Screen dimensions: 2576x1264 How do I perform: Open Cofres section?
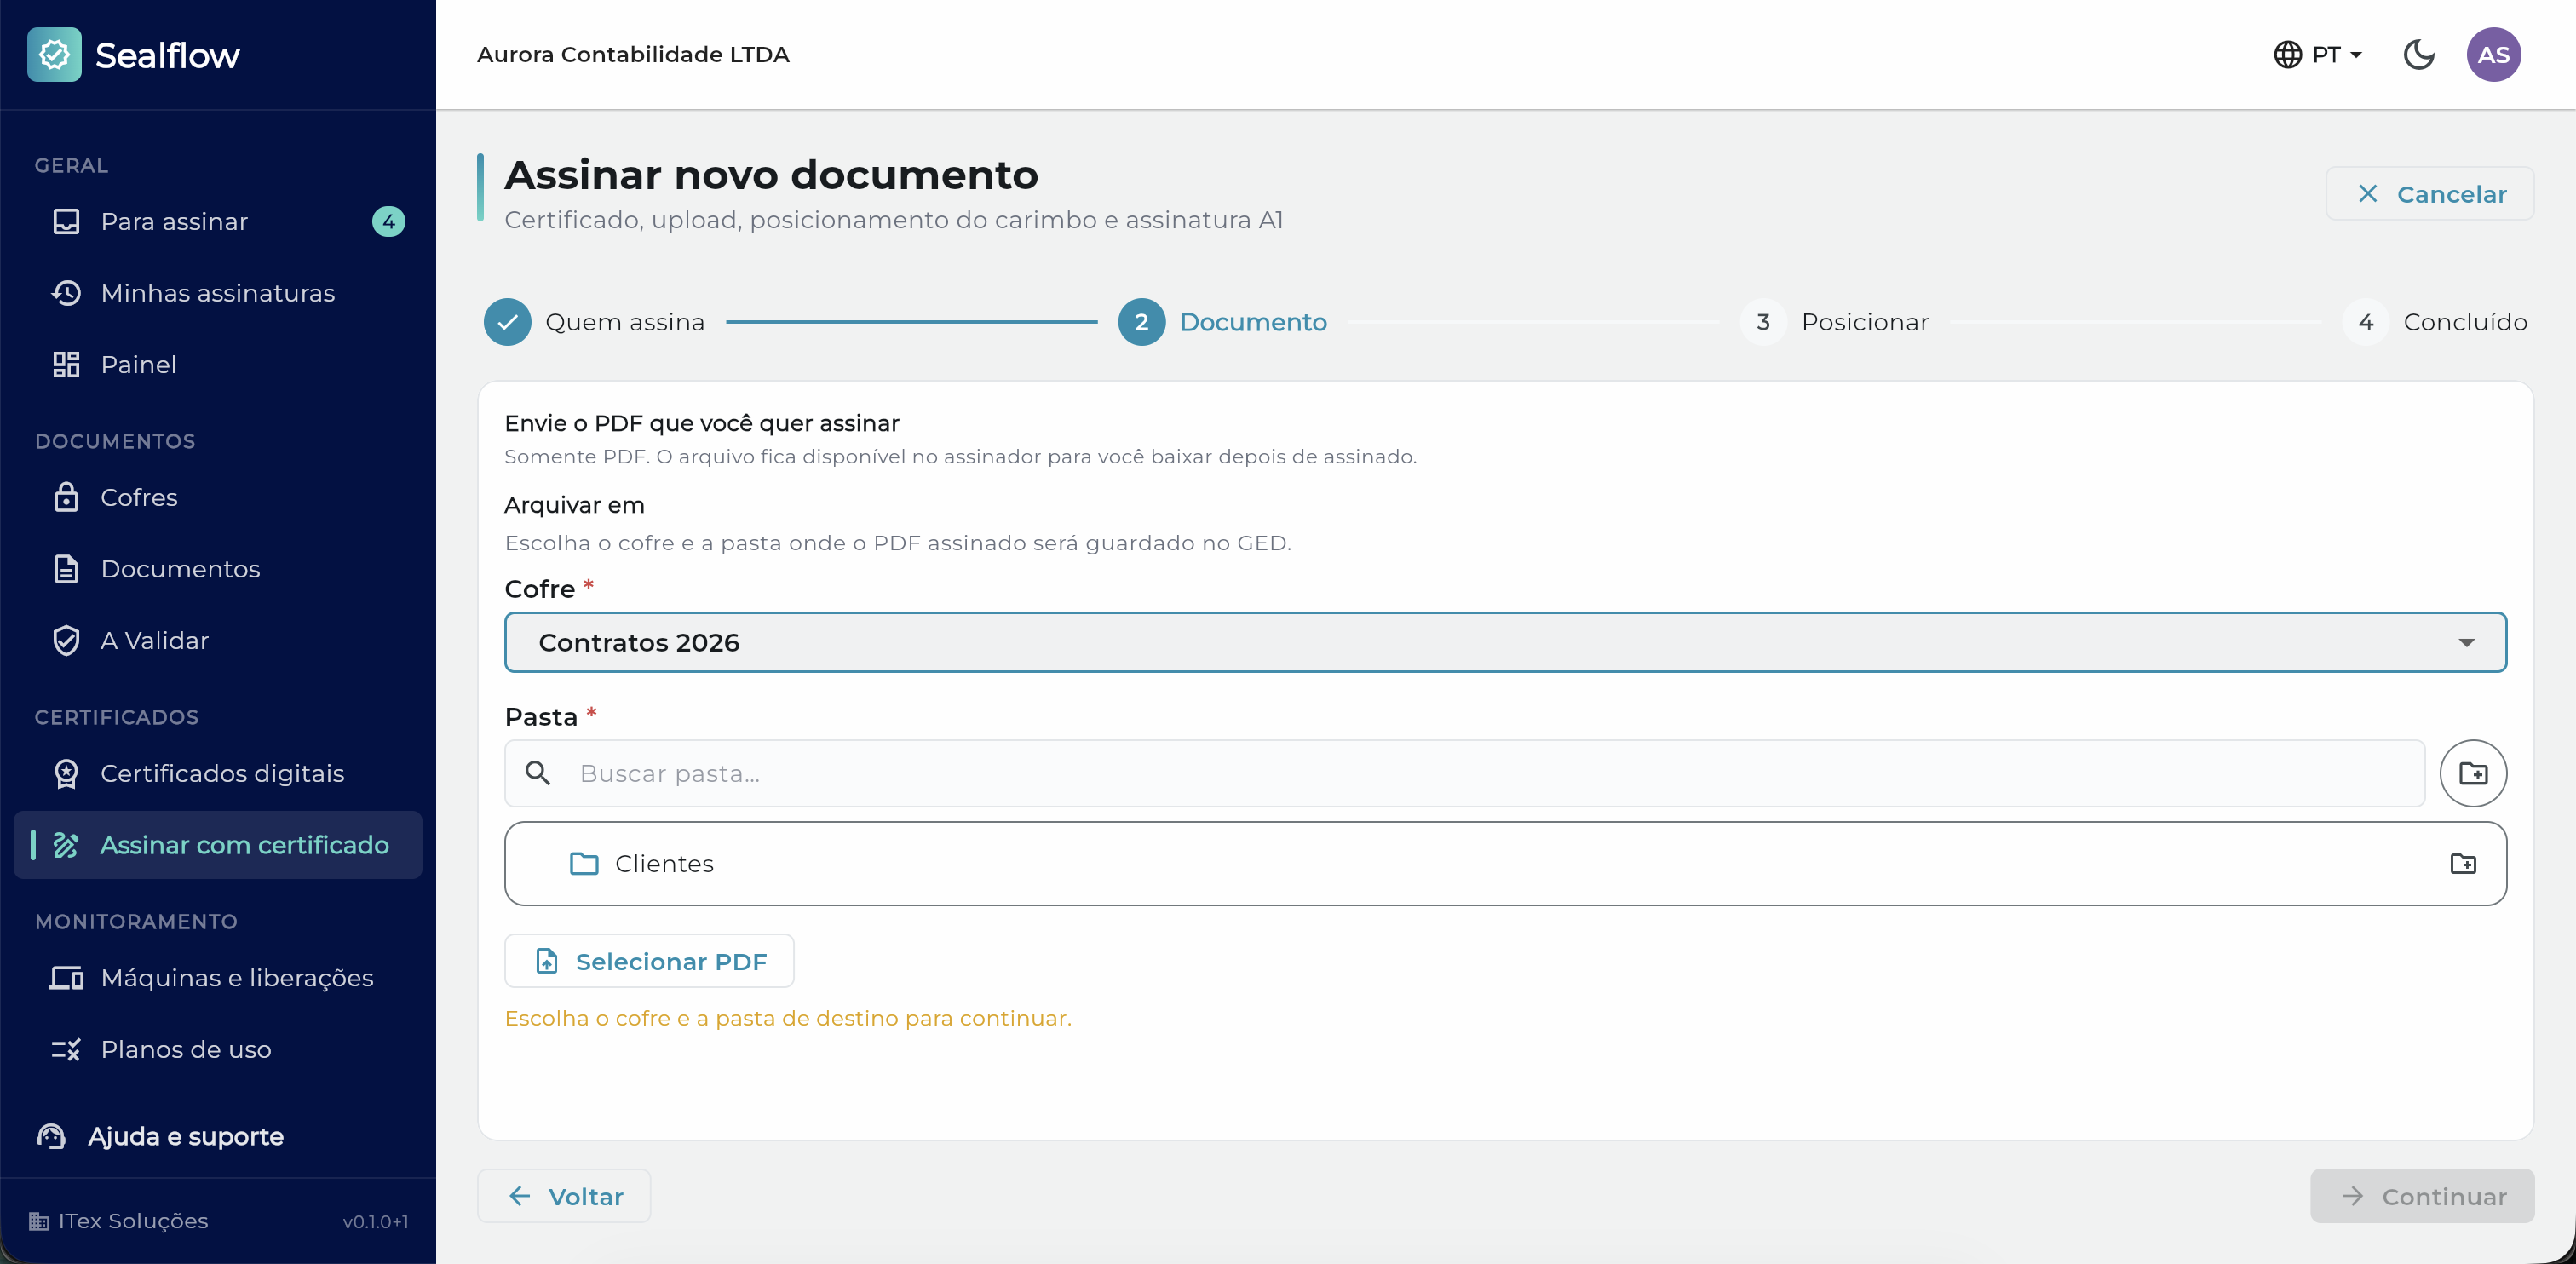[x=218, y=497]
